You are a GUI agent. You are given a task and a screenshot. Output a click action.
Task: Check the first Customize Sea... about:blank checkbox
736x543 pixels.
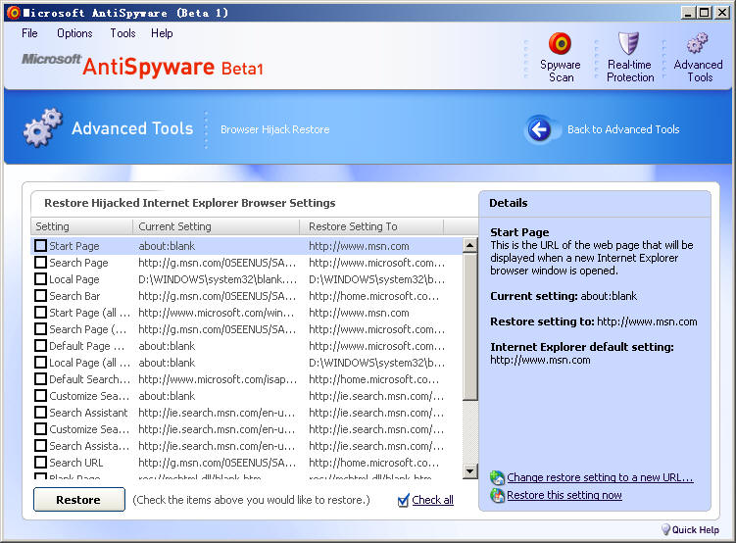(41, 396)
